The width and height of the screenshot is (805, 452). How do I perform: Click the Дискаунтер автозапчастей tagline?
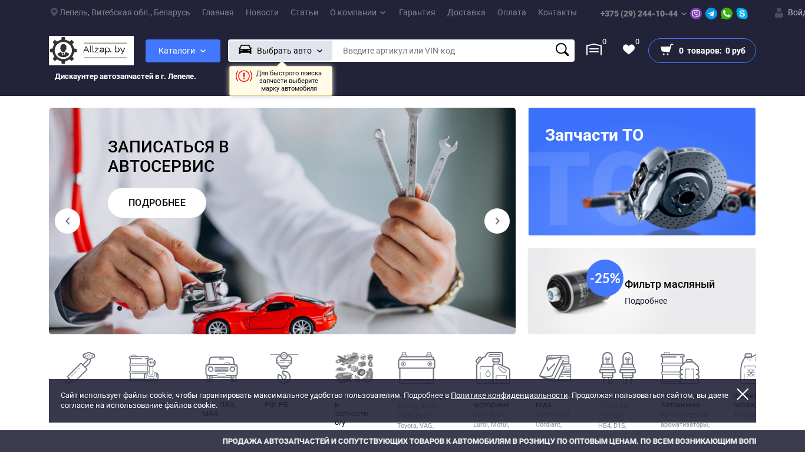126,77
